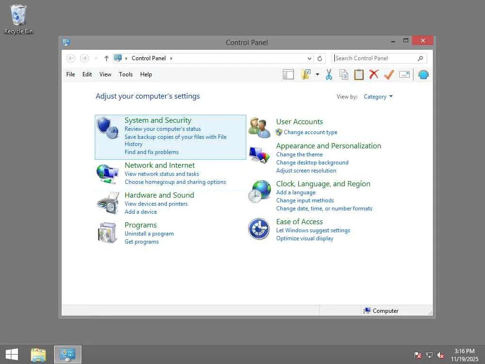485x364 pixels.
Task: Click Let Windows suggest settings link
Action: tap(313, 230)
